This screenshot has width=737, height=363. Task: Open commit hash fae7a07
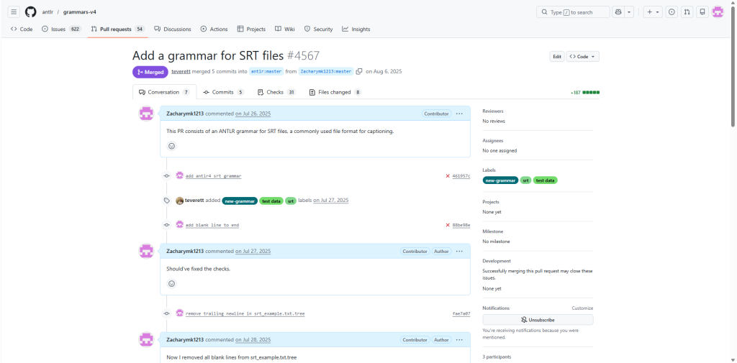[461, 313]
